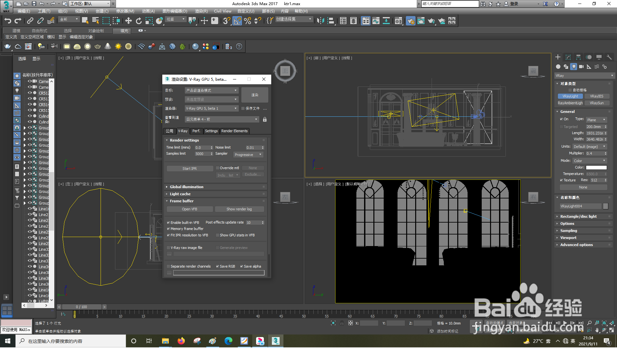Click the Select and Link chain icon

(30, 21)
